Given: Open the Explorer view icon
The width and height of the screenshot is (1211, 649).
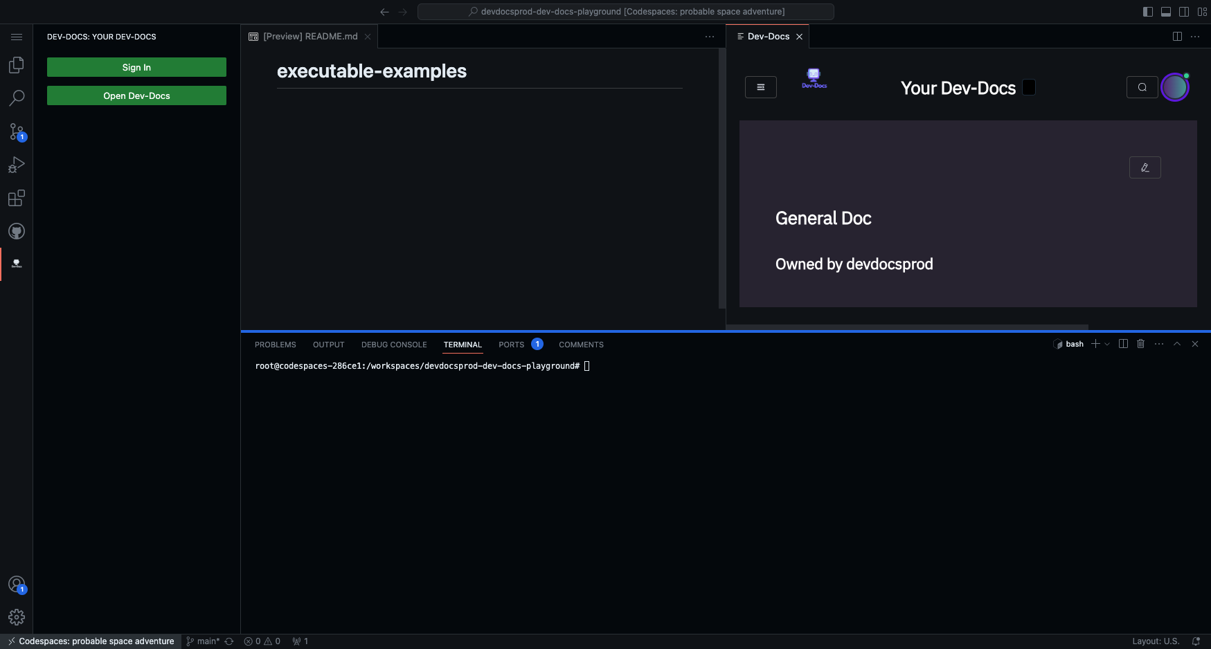Looking at the screenshot, I should point(17,65).
